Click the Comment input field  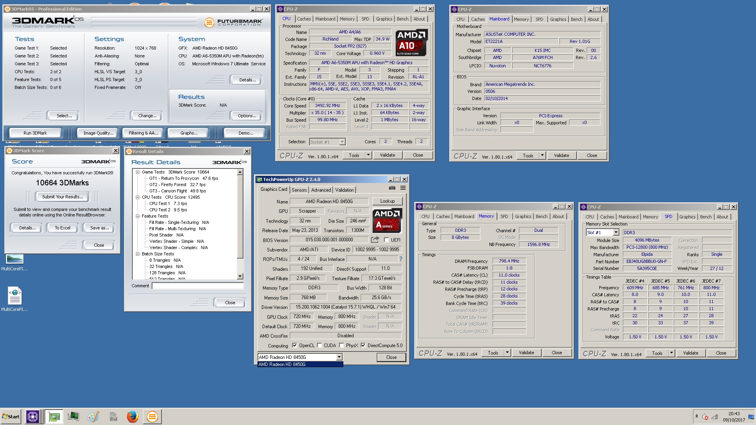pyautogui.click(x=198, y=286)
